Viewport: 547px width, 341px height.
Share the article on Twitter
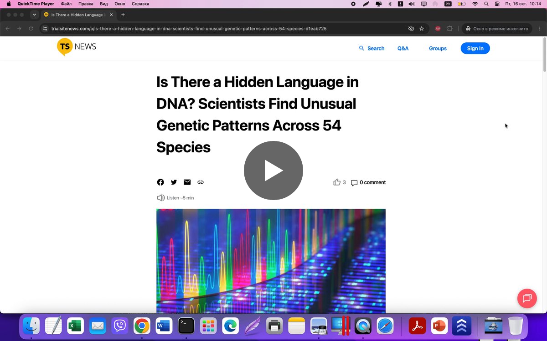pyautogui.click(x=174, y=182)
